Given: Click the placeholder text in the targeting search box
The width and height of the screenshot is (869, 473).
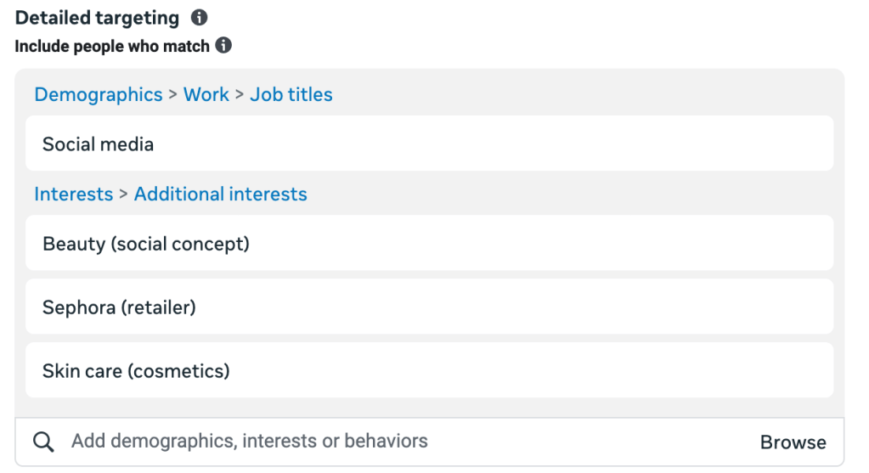Looking at the screenshot, I should [250, 441].
